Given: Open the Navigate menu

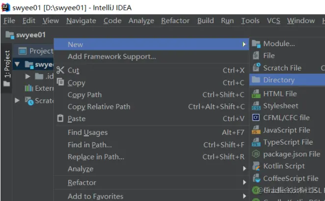Looking at the screenshot, I should tap(81, 21).
